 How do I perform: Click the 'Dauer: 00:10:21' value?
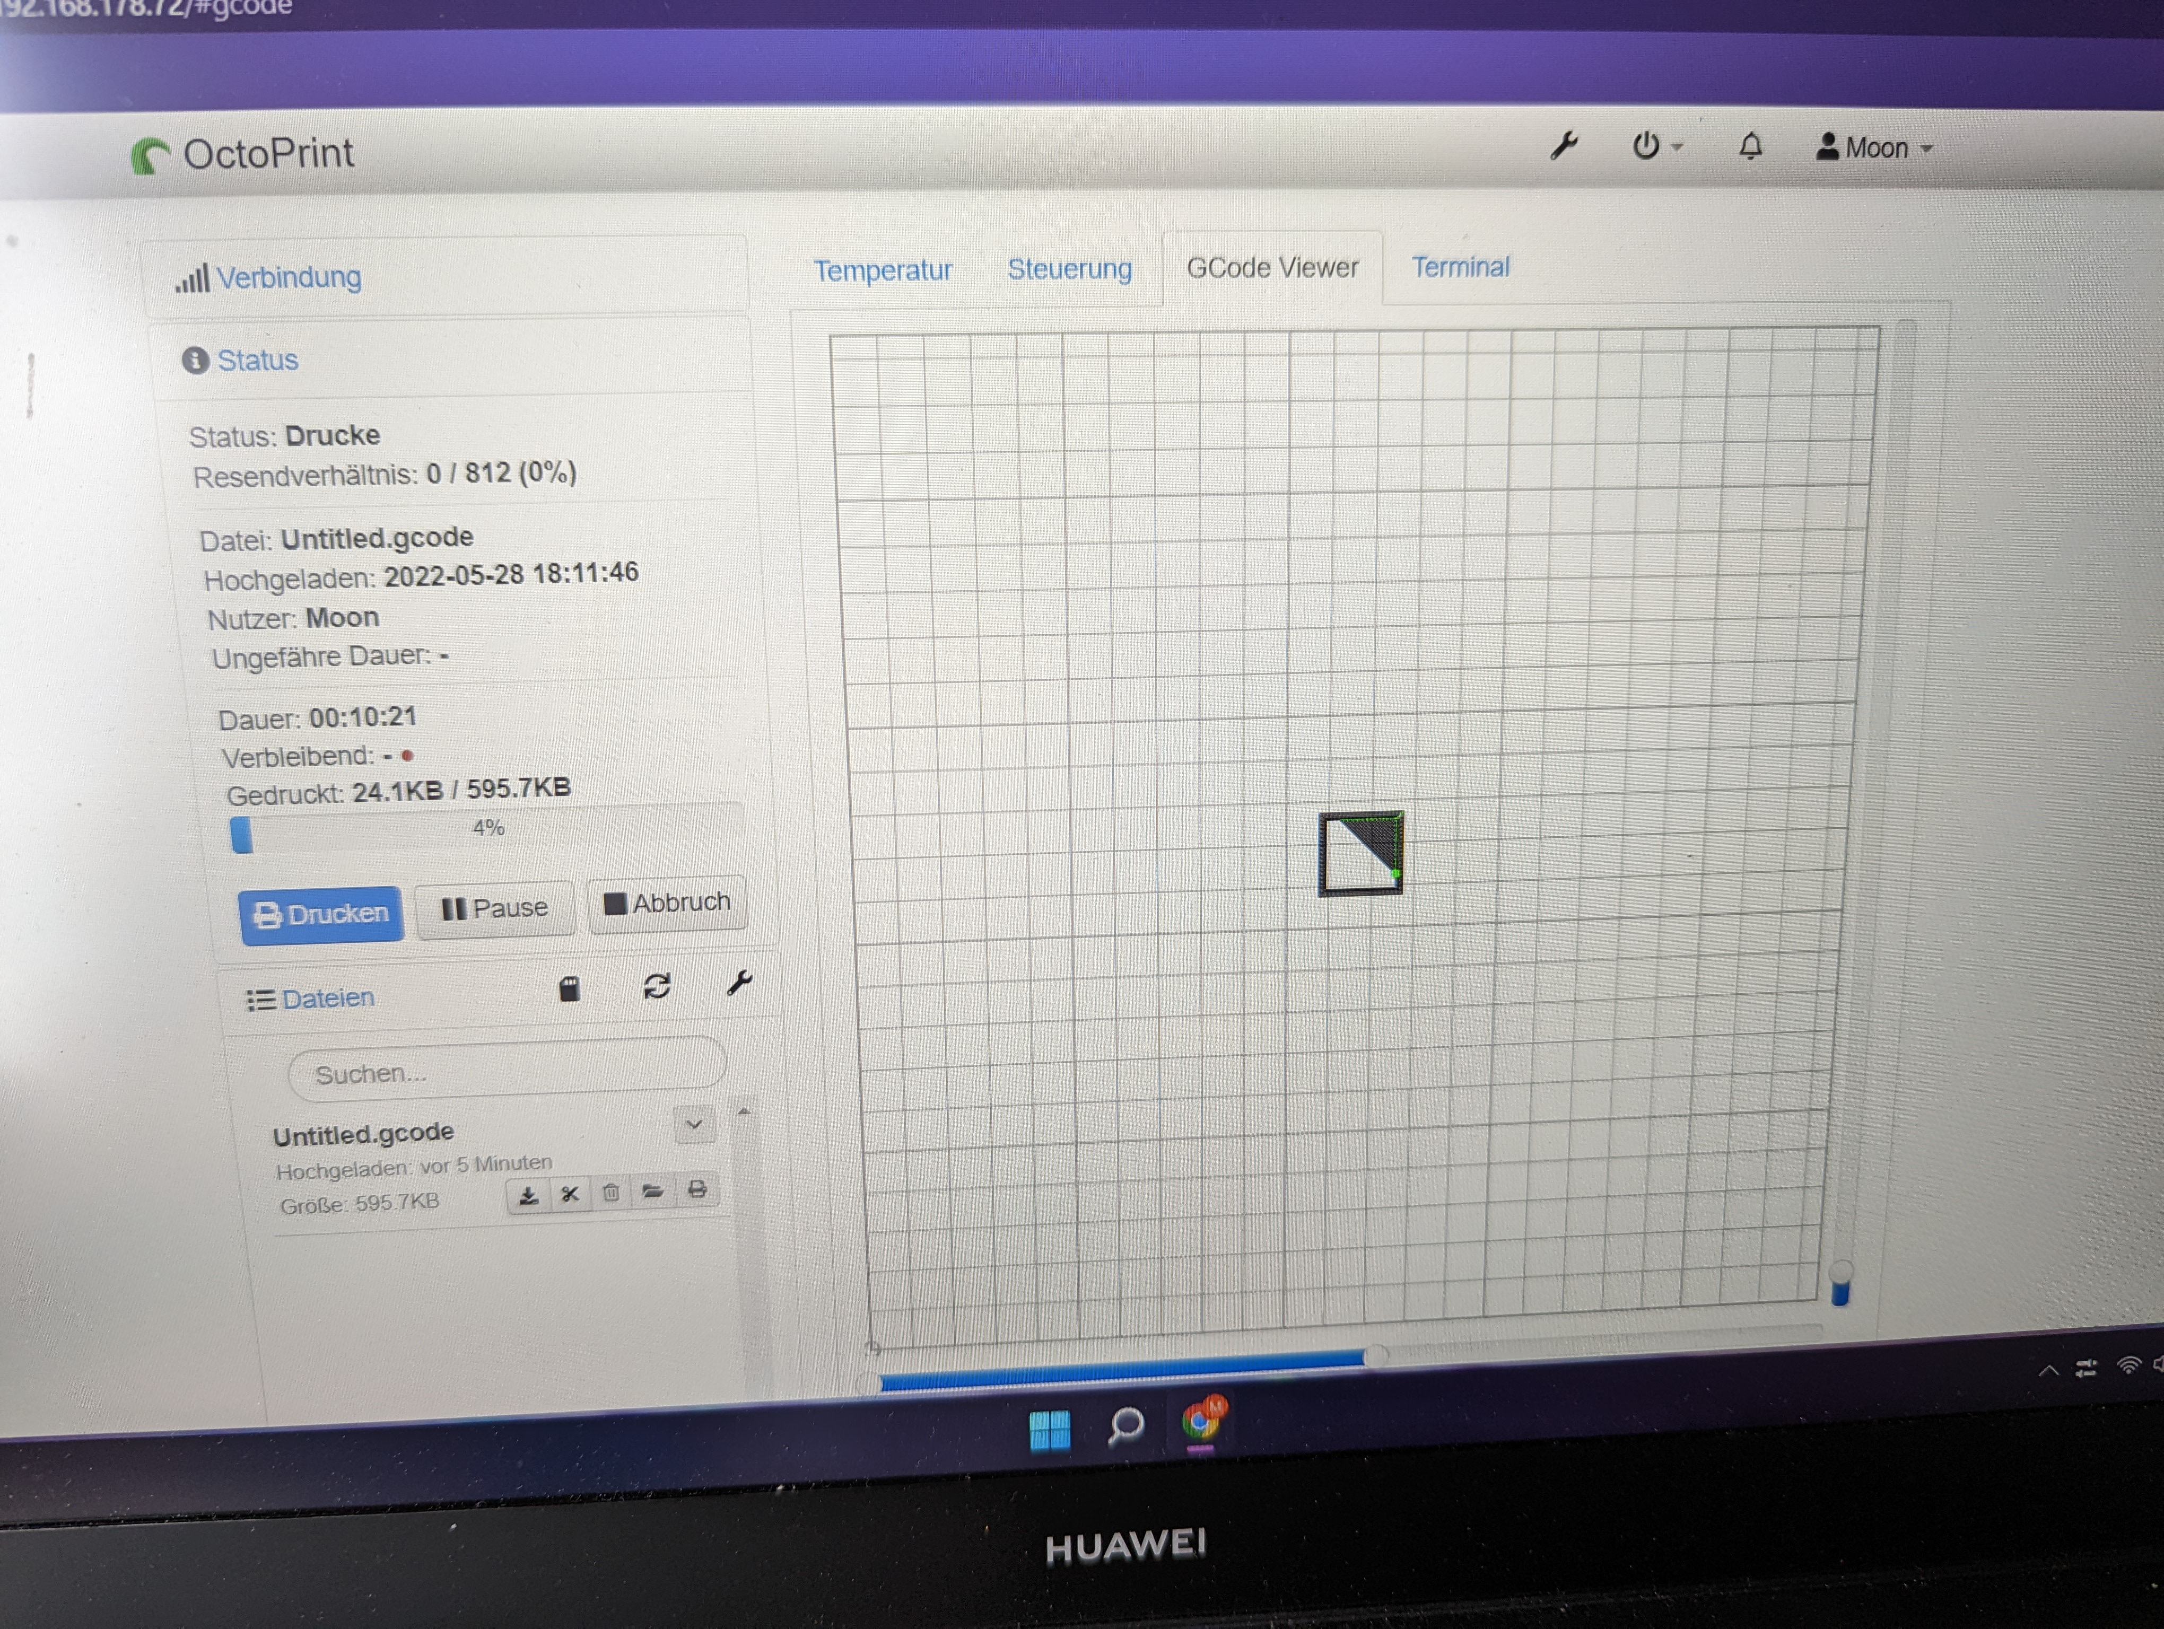tap(363, 717)
